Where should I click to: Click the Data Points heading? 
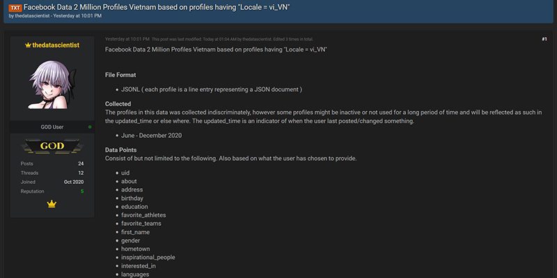point(120,150)
